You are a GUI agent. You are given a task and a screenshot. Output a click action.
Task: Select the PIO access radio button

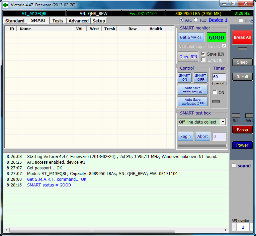(x=196, y=20)
